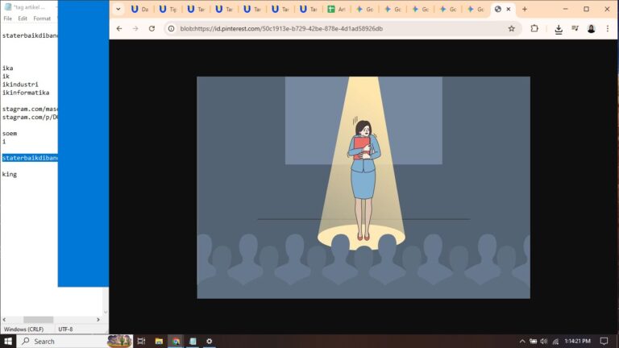This screenshot has height=348, width=619.
Task: Open the Format menu in Notepad
Action: (42, 19)
